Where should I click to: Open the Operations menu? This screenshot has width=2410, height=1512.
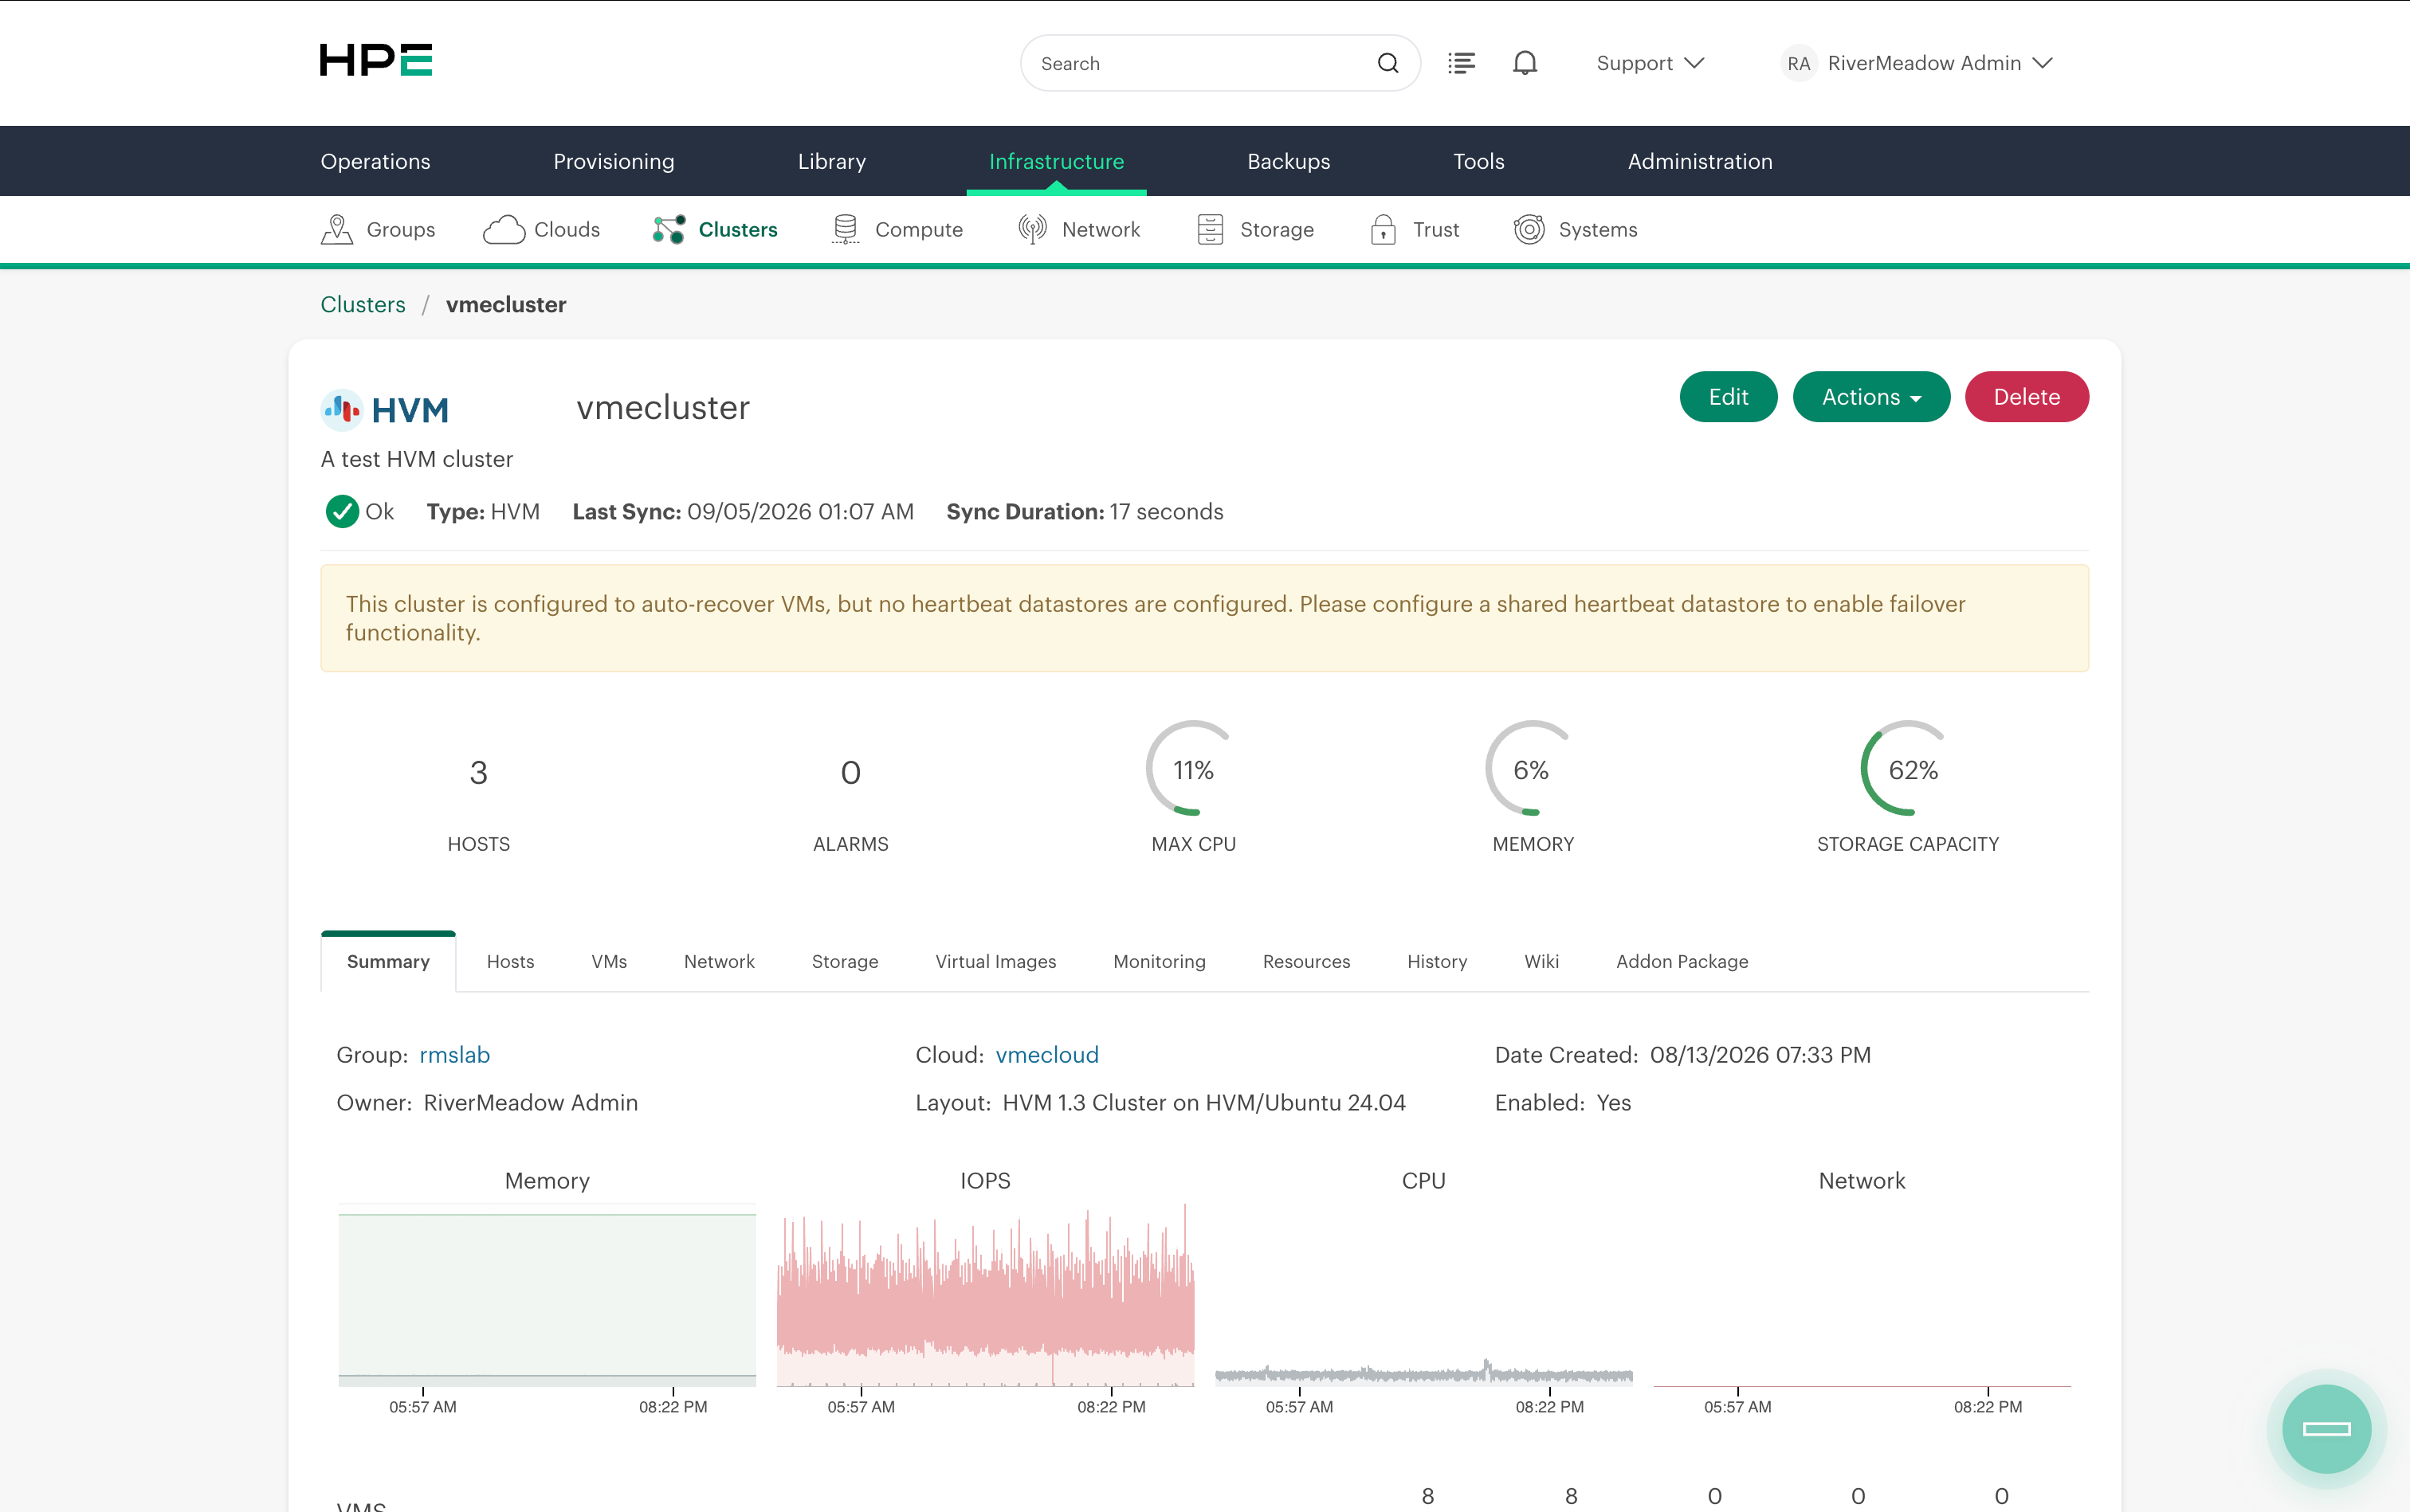pyautogui.click(x=375, y=161)
